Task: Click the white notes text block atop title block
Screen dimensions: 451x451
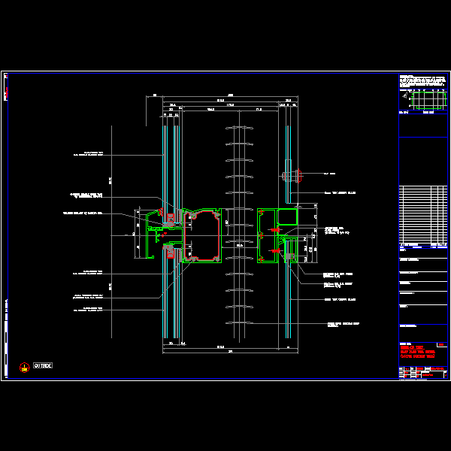Action: pyautogui.click(x=422, y=81)
